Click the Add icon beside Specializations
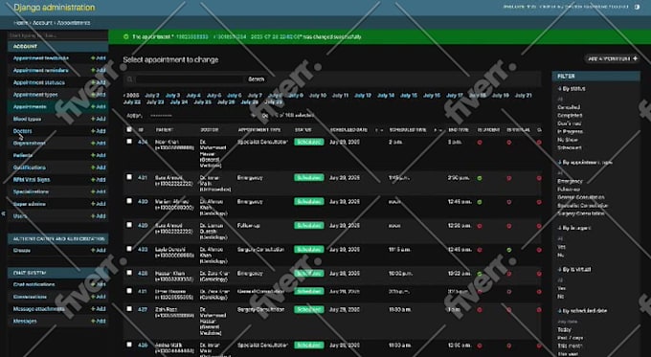The width and height of the screenshot is (651, 357). tap(99, 191)
